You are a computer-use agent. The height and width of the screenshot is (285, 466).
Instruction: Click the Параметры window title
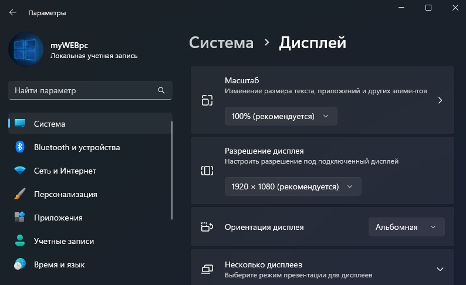(47, 13)
